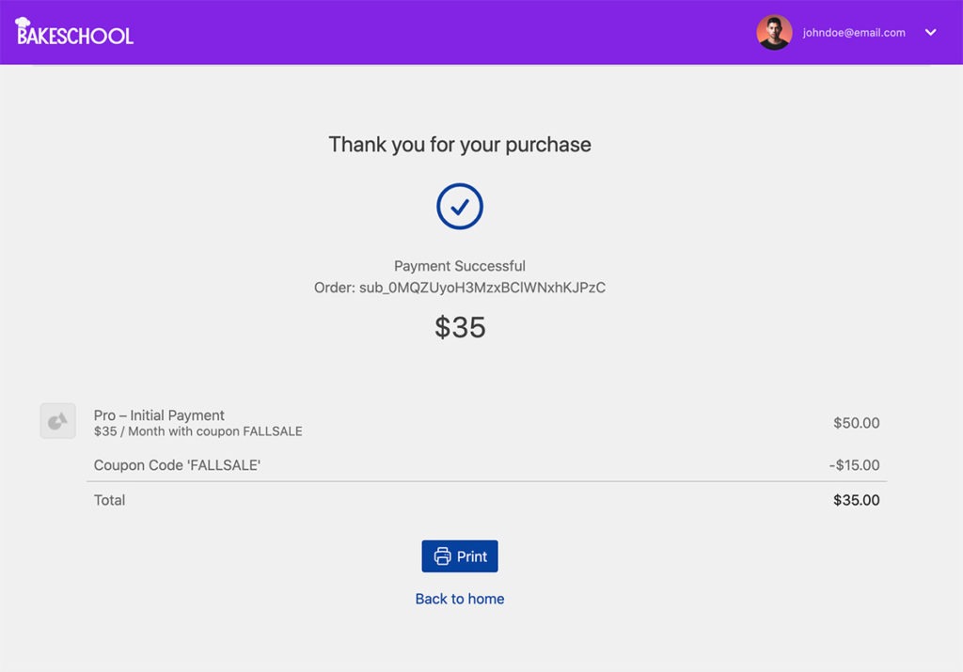Viewport: 963px width, 672px height.
Task: Click the payment success checkmark icon
Action: (x=460, y=207)
